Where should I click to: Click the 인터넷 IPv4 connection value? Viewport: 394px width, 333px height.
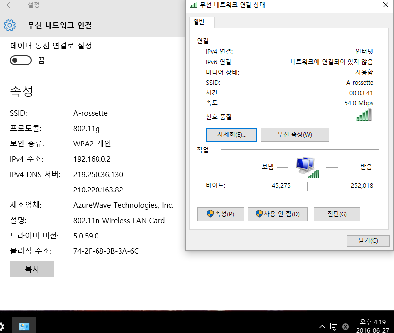[364, 51]
